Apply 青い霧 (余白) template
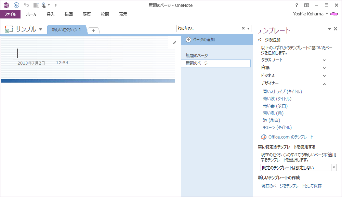Image resolution: width=342 pixels, height=197 pixels. 275,106
